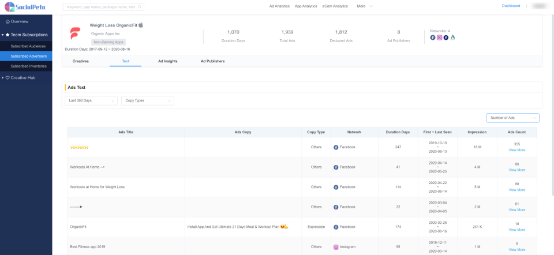Viewport: 554px width, 255px height.
Task: Click Facebook icon in Weight Loss row
Action: pos(336,187)
